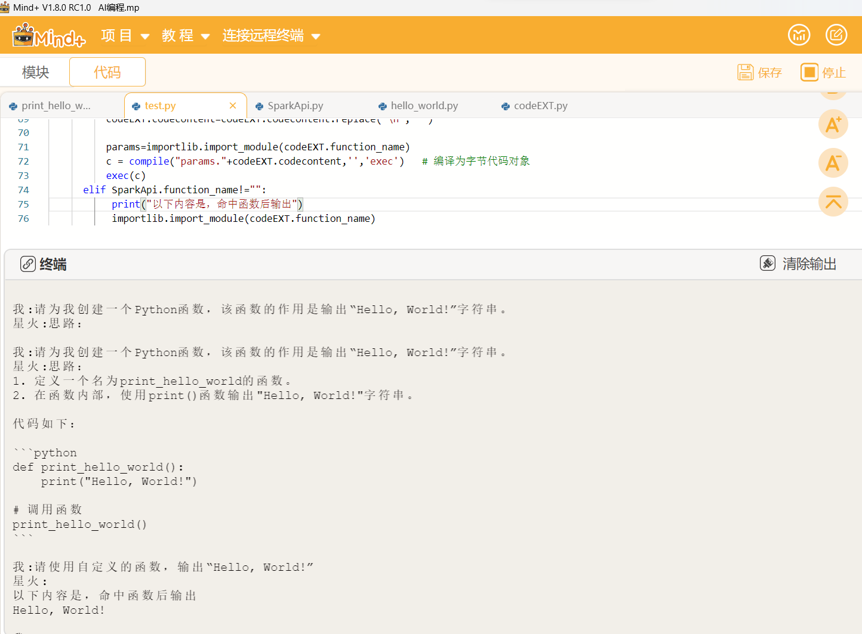Expand the 项目 dropdown menu
862x634 pixels.
click(125, 36)
